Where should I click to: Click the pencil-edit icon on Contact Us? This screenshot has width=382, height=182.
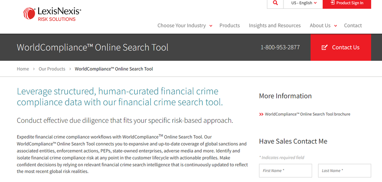324,47
